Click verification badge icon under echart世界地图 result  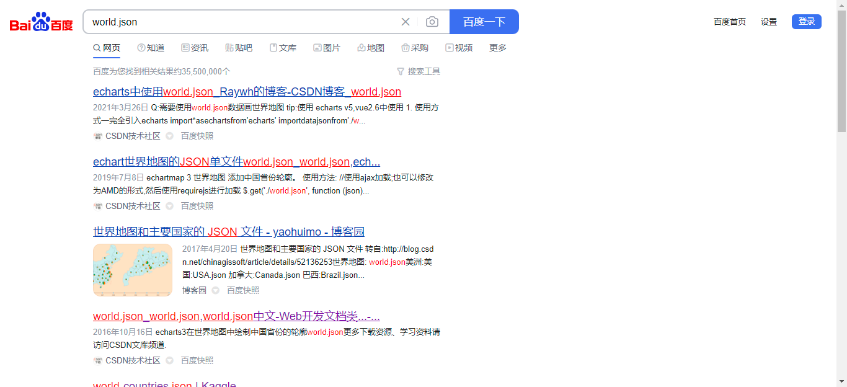(169, 206)
